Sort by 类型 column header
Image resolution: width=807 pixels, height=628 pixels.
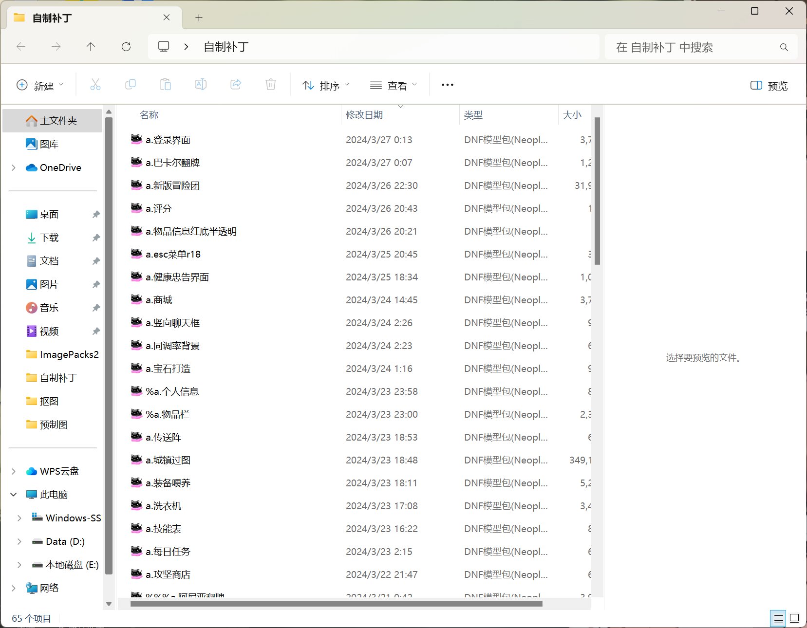(473, 115)
